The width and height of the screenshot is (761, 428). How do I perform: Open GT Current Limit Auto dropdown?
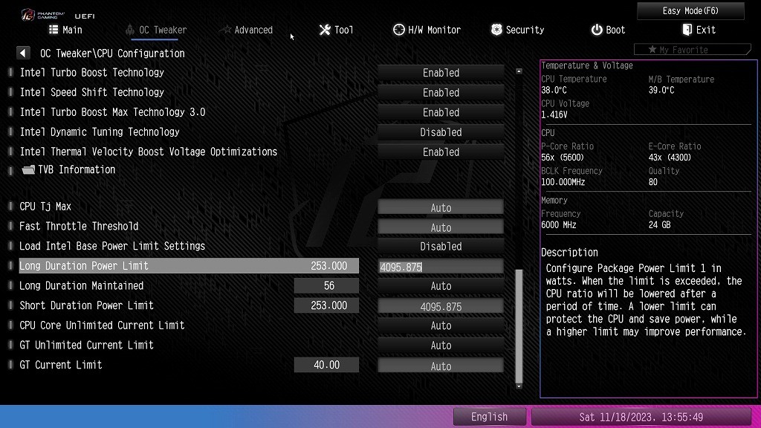pos(441,366)
